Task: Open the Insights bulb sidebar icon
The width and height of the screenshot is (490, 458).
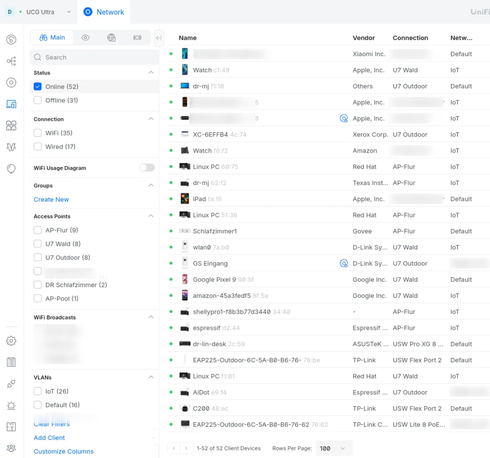Action: click(11, 169)
